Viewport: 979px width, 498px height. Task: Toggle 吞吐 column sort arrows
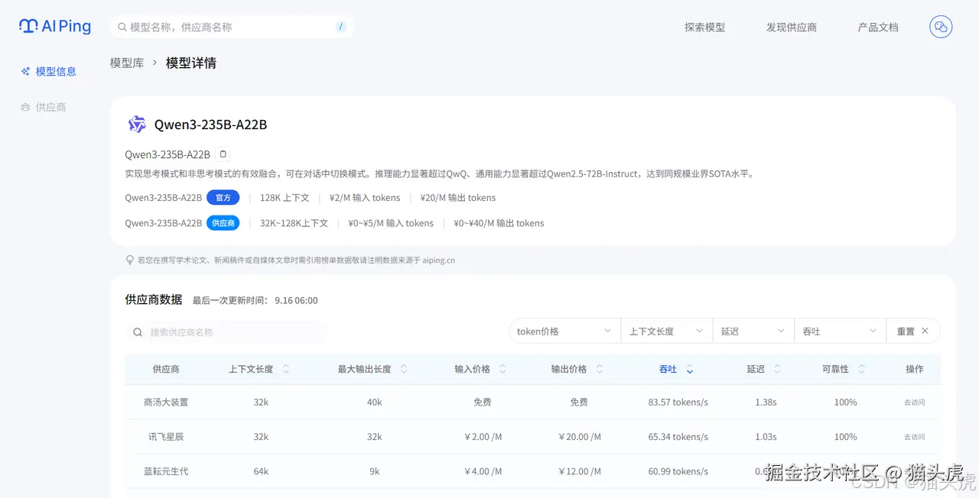[x=690, y=369]
